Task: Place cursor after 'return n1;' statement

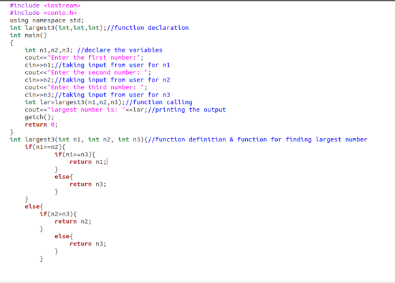Action: (x=107, y=162)
